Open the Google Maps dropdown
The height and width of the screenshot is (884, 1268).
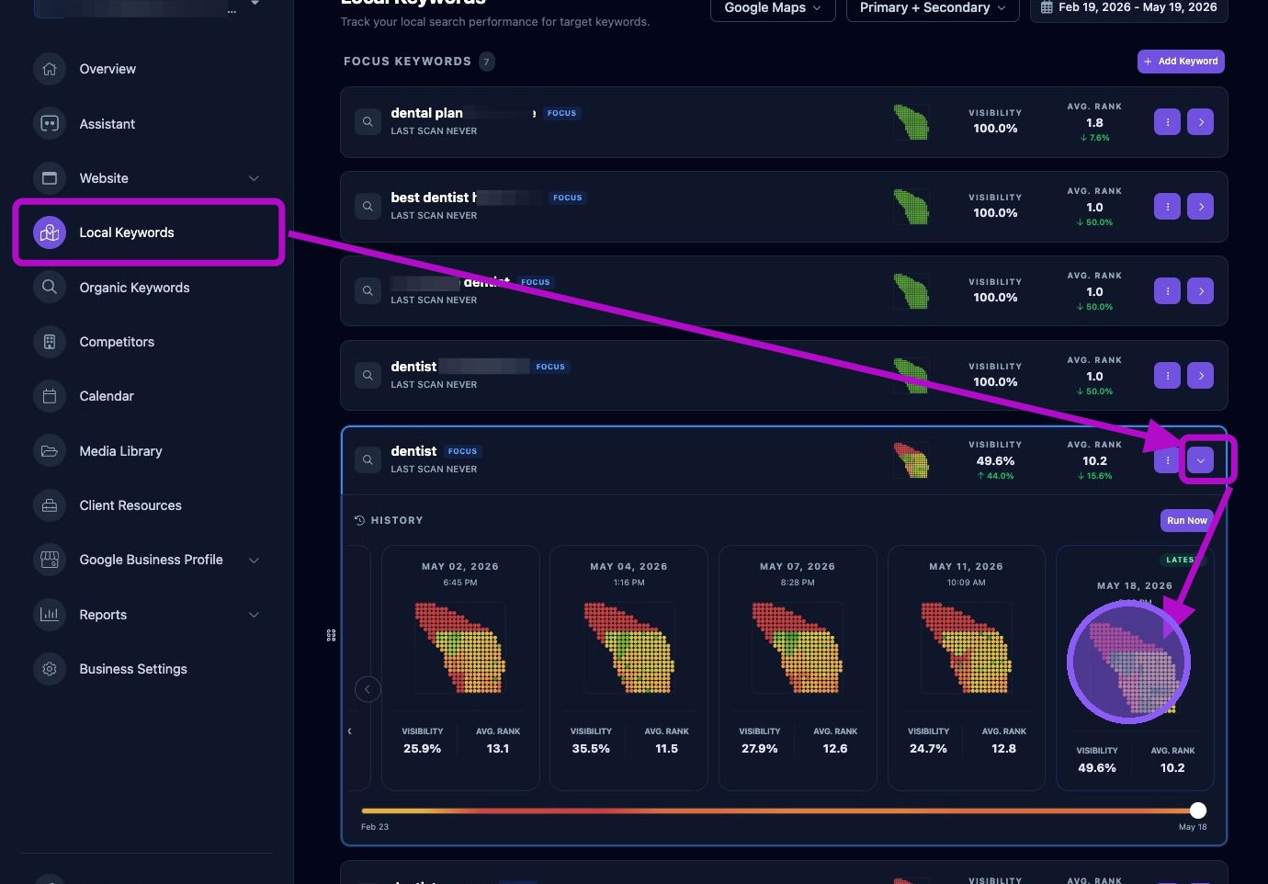(x=773, y=7)
